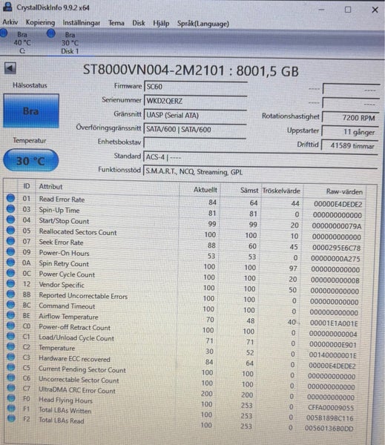The image size is (385, 445).
Task: Open the Språk(Language) menu
Action: pyautogui.click(x=203, y=24)
